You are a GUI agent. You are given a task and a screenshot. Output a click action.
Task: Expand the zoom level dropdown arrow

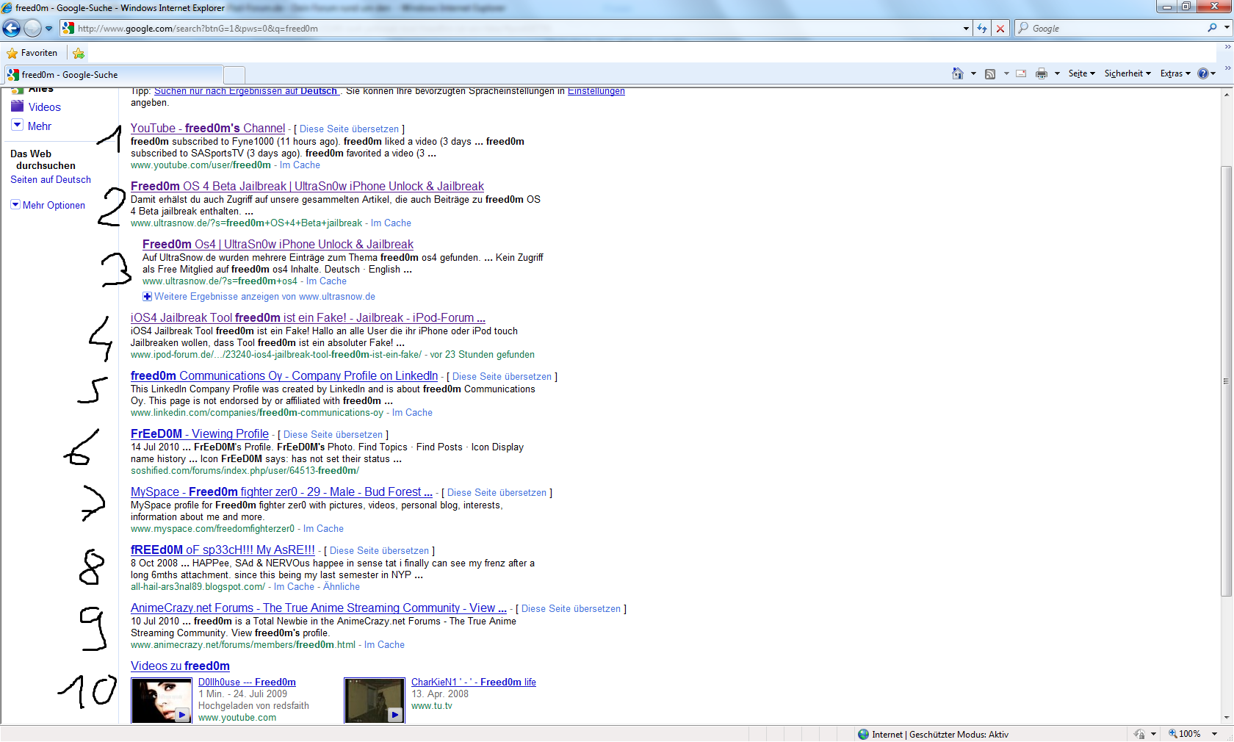click(1214, 734)
